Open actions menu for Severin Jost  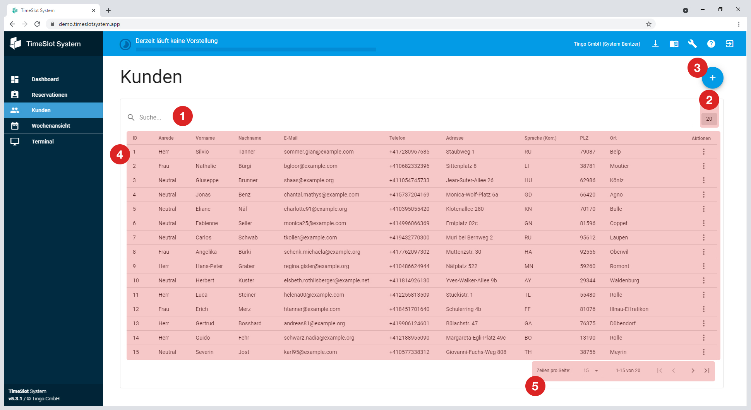pyautogui.click(x=704, y=352)
